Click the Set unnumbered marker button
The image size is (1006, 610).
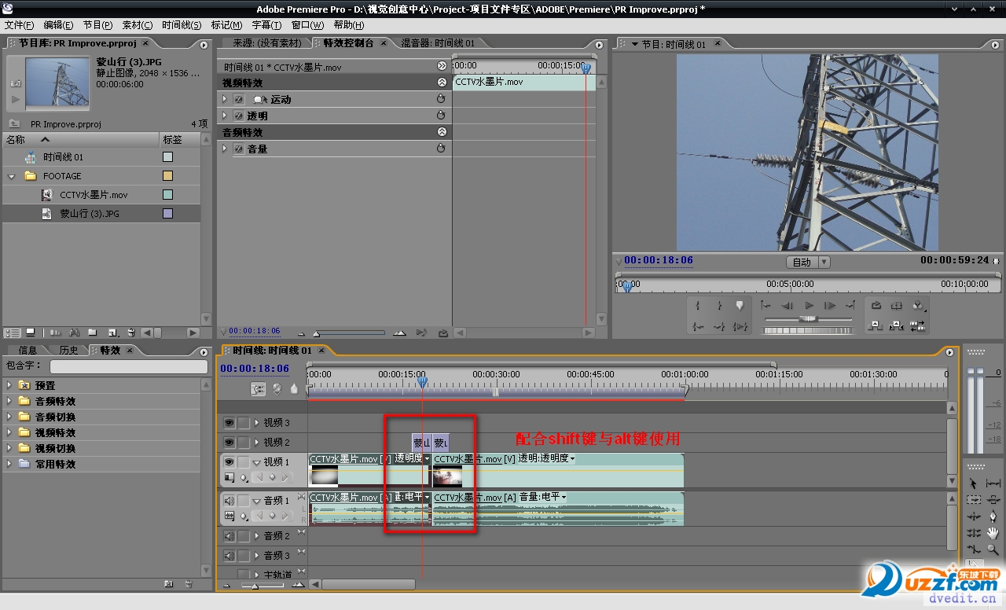click(740, 305)
